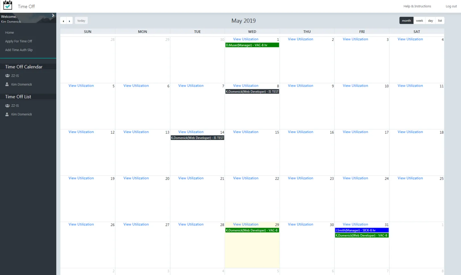The image size is (461, 275).
Task: Click person icon for Kim Domenick under Time Off List
Action: click(7, 114)
